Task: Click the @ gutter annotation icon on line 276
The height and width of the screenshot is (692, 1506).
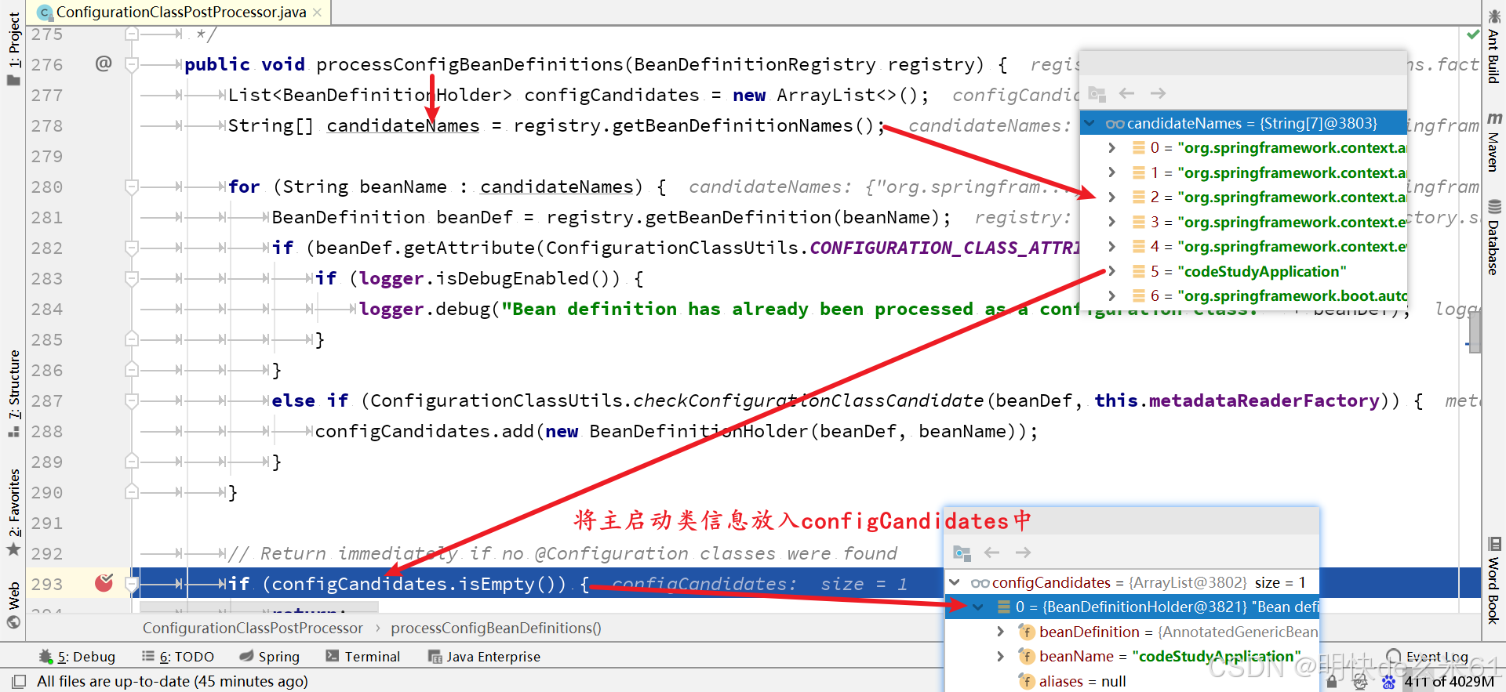Action: click(x=104, y=63)
